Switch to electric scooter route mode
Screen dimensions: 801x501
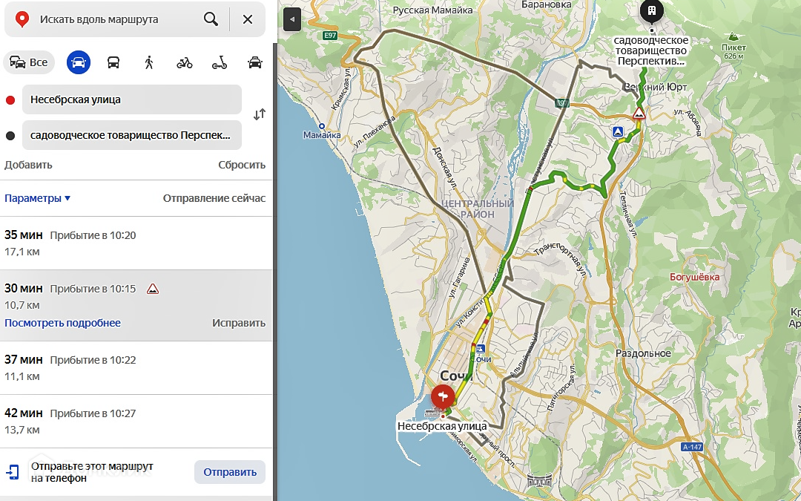(x=220, y=62)
